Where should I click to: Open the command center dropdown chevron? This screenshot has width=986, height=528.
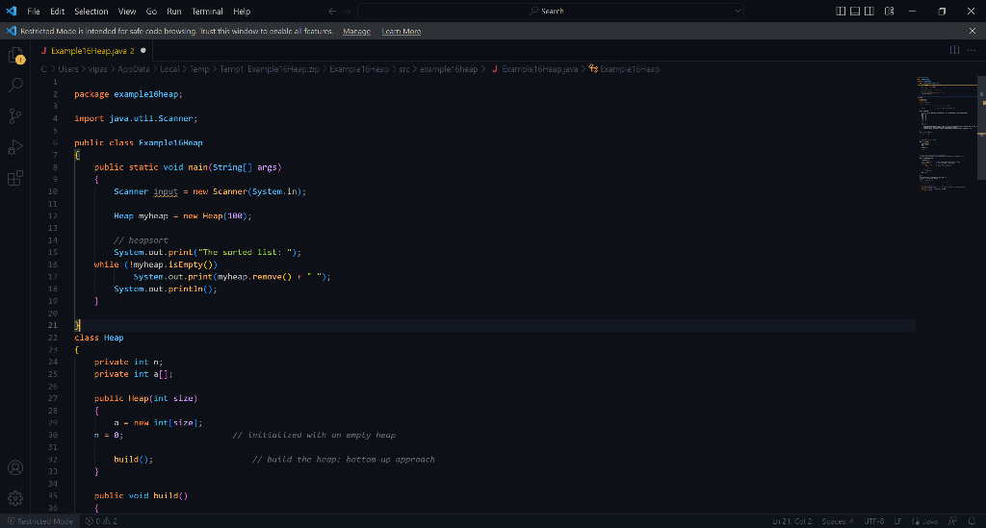pyautogui.click(x=738, y=12)
